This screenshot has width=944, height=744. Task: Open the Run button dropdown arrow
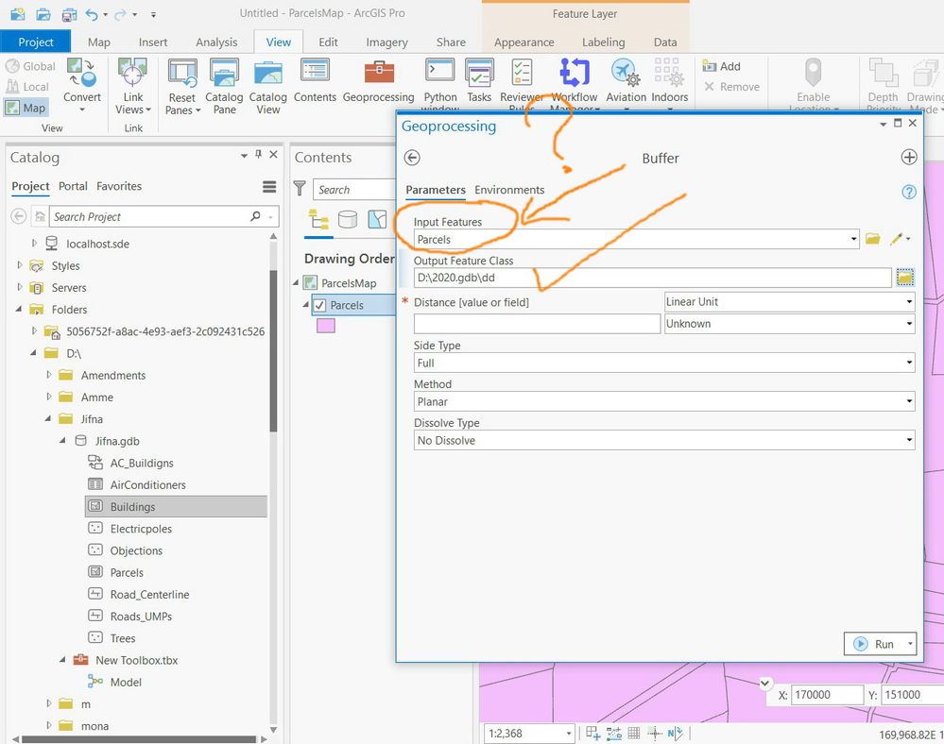(910, 644)
